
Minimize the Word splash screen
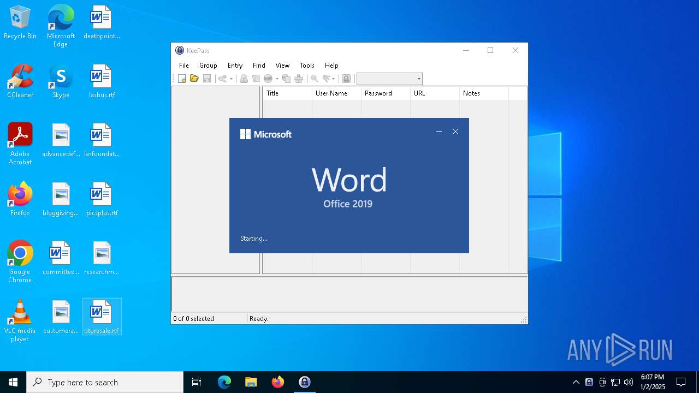tap(439, 132)
